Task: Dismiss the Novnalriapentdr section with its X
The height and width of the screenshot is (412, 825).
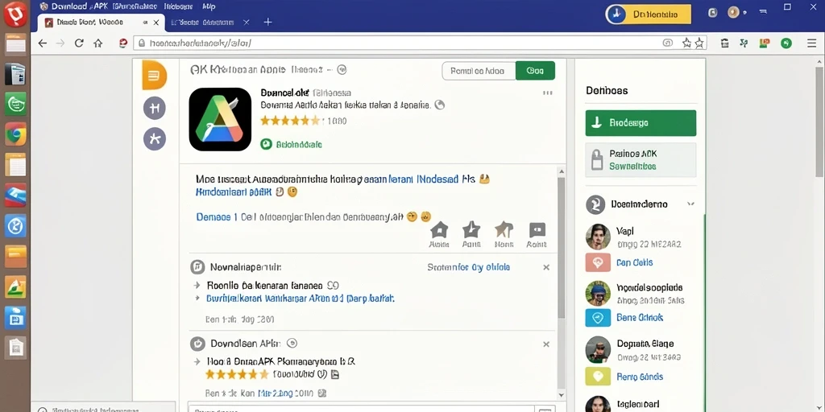Action: [x=546, y=267]
